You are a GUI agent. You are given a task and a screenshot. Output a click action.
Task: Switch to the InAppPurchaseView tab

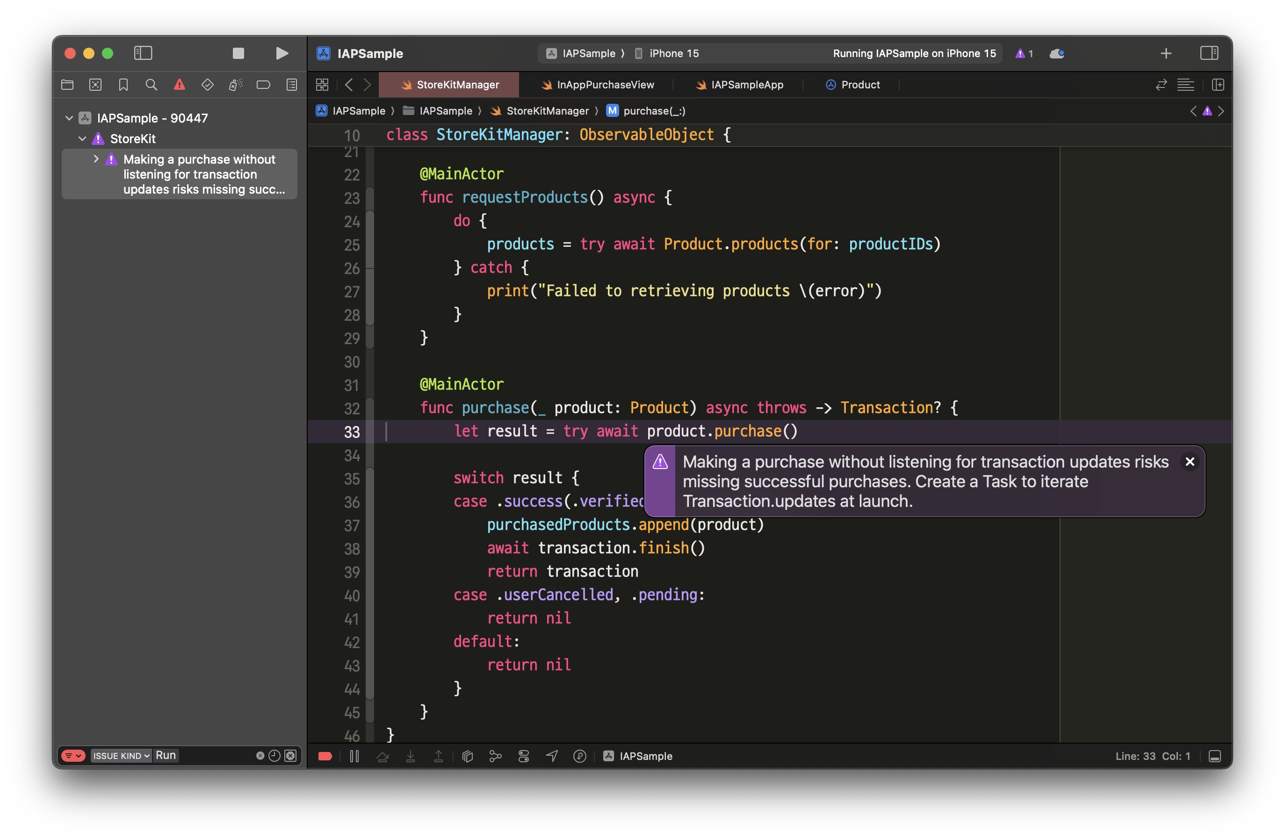coord(605,85)
